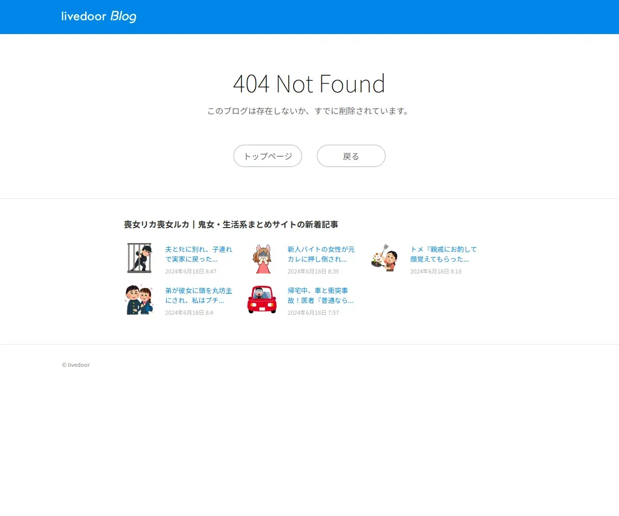
Task: Open article トメ『親戚にお酌して顔覚えてもらった
Action: [x=444, y=254]
